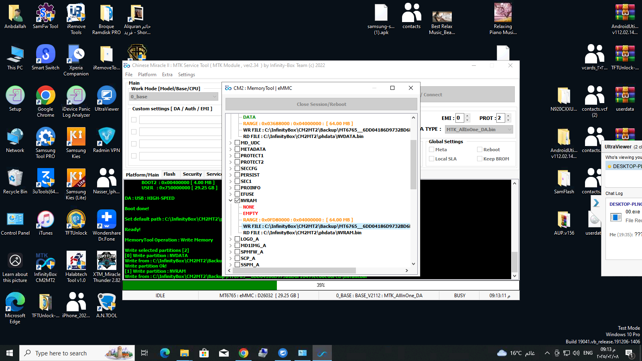This screenshot has height=361, width=642.
Task: Open Broque Ramdisk PRO folder icon
Action: [106, 19]
